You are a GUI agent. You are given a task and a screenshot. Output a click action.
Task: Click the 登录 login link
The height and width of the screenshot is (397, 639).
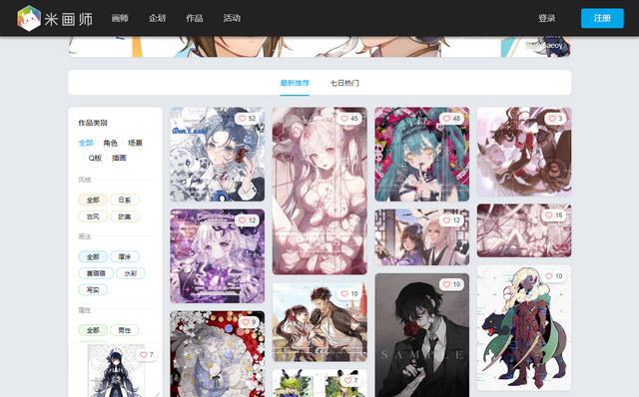click(x=546, y=18)
